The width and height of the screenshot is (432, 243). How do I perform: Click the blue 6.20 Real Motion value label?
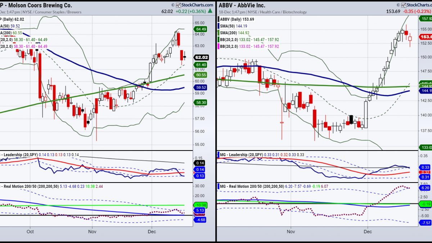[x=424, y=188]
